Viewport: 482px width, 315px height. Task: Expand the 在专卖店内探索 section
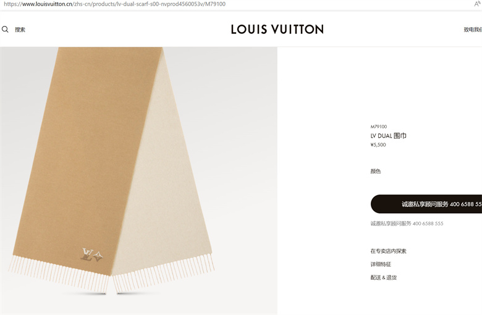click(x=388, y=251)
